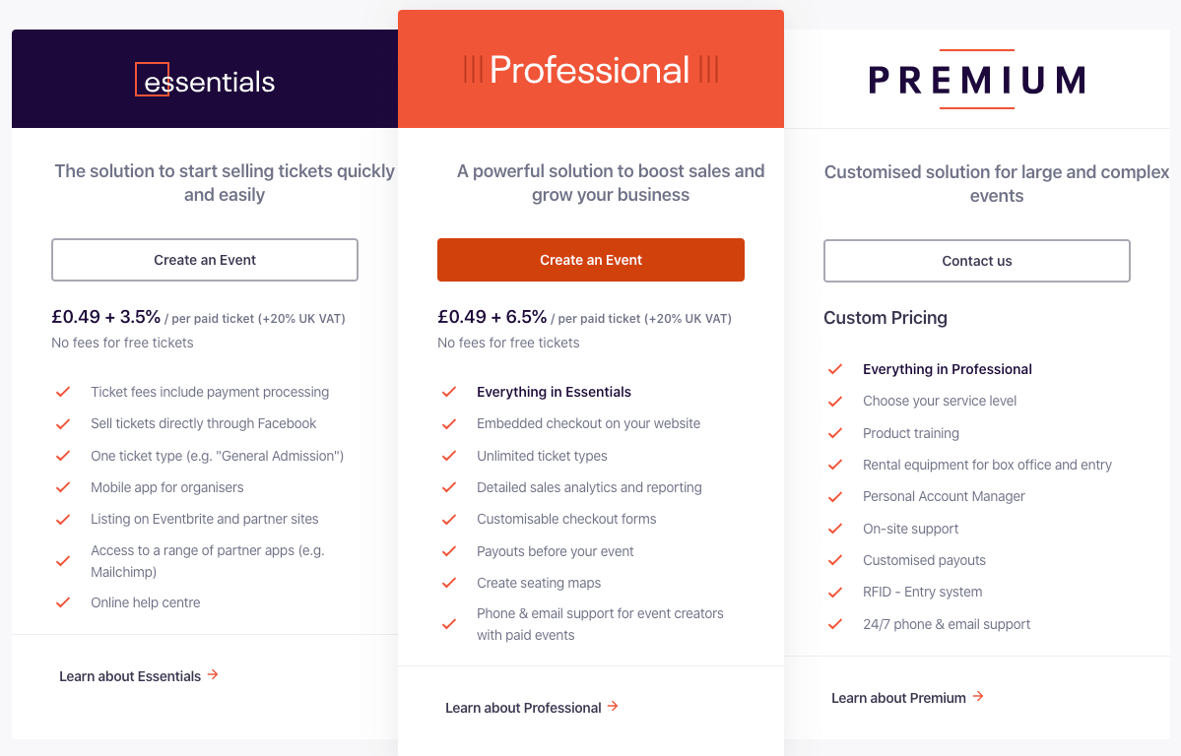Screen dimensions: 1181x756
Task: Click the Premium plan header logo
Action: (976, 80)
